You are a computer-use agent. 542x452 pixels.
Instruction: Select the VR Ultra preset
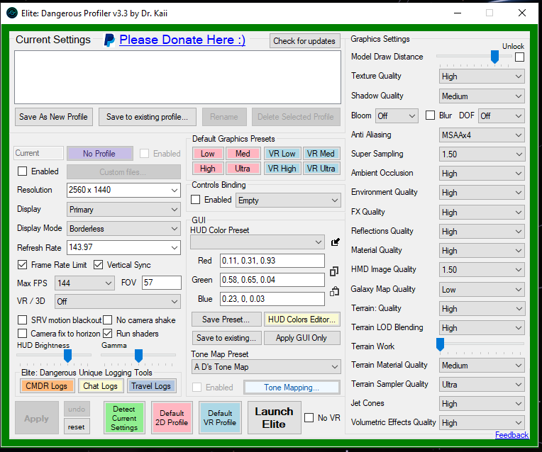[x=321, y=169]
